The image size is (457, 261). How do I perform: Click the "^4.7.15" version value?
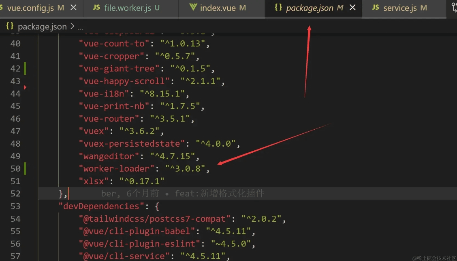[173, 156]
